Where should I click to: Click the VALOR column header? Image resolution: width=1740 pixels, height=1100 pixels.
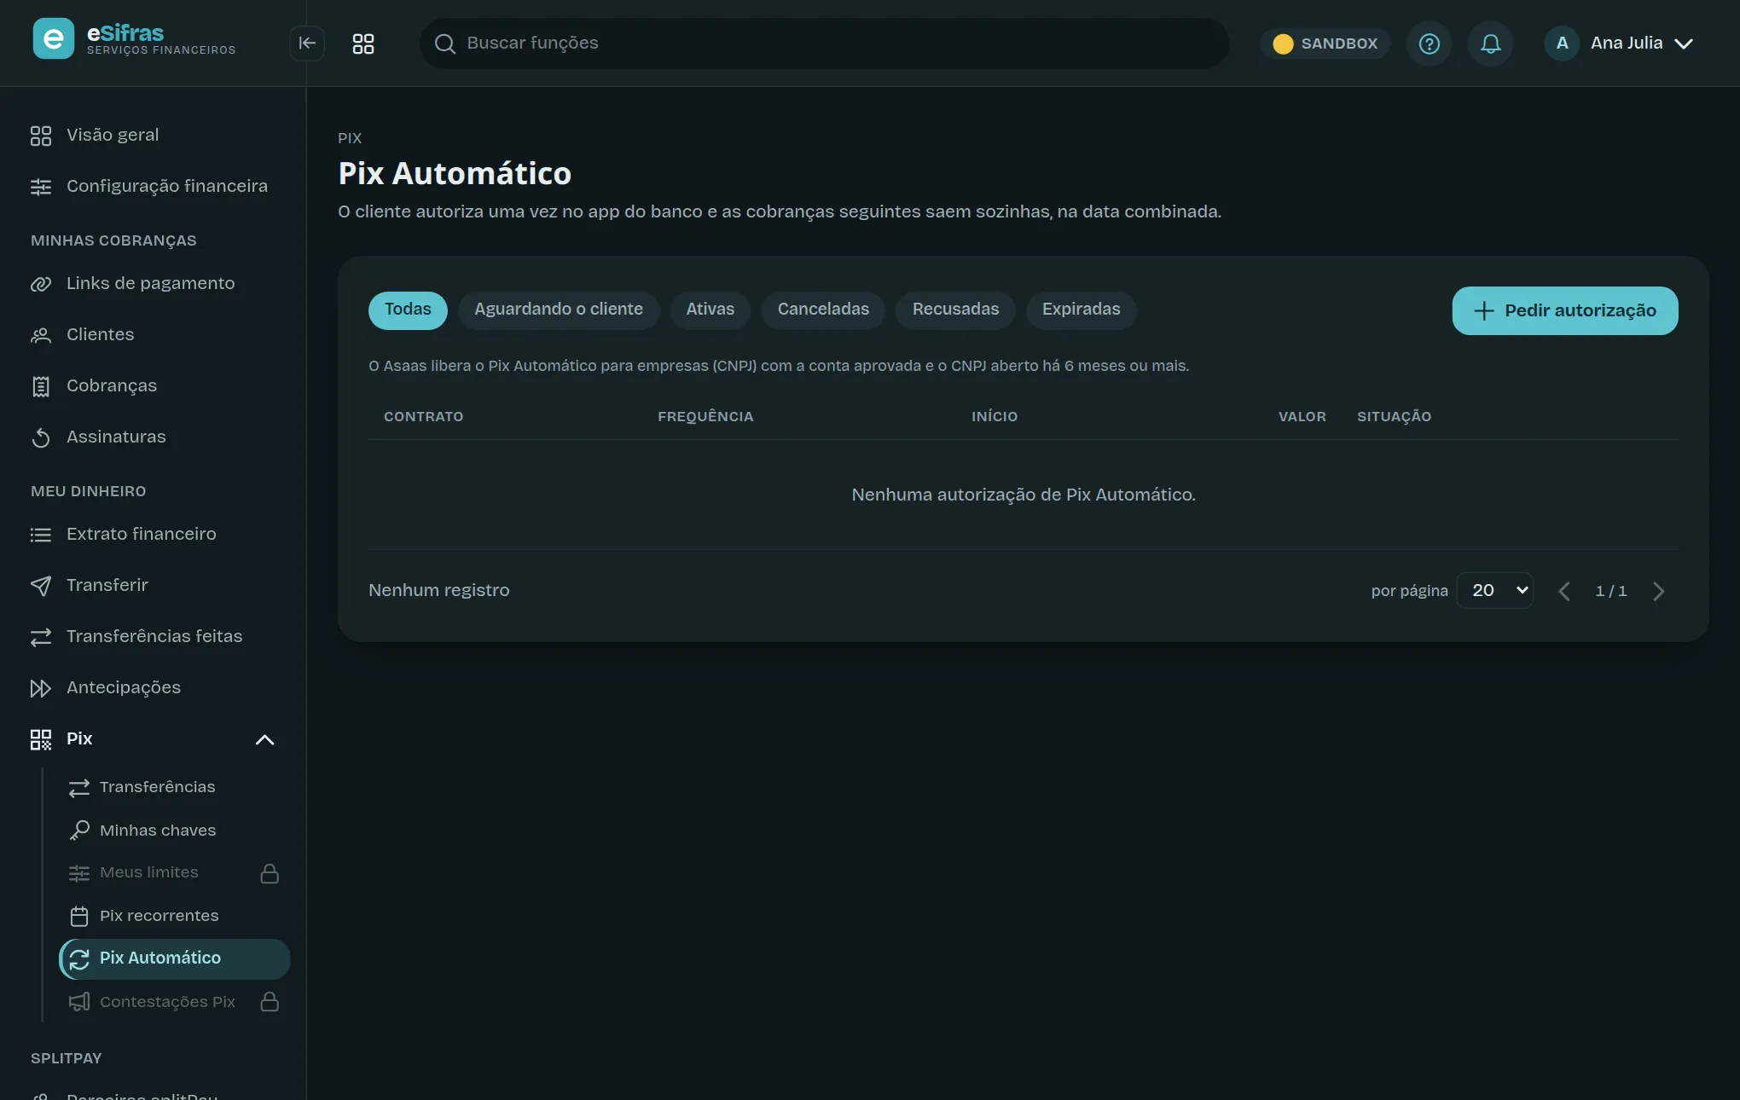tap(1302, 416)
